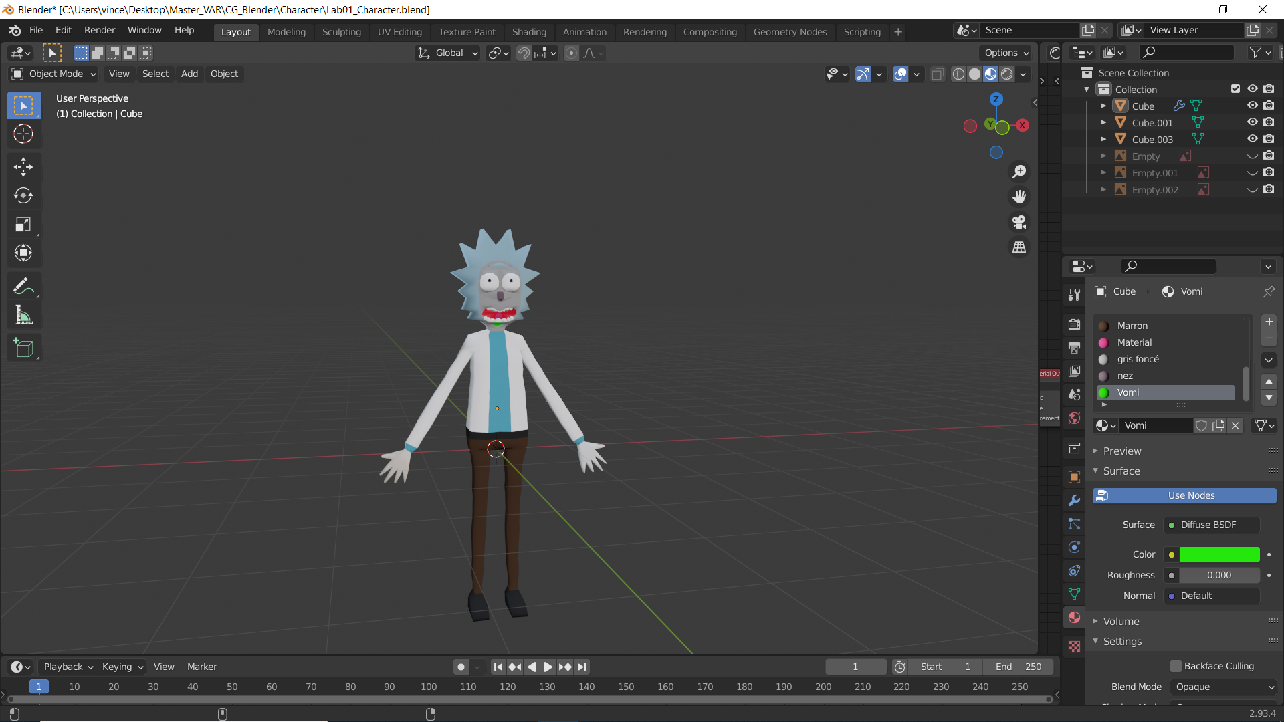Toggle Collection exclude checkbox
Image resolution: width=1284 pixels, height=722 pixels.
1235,89
